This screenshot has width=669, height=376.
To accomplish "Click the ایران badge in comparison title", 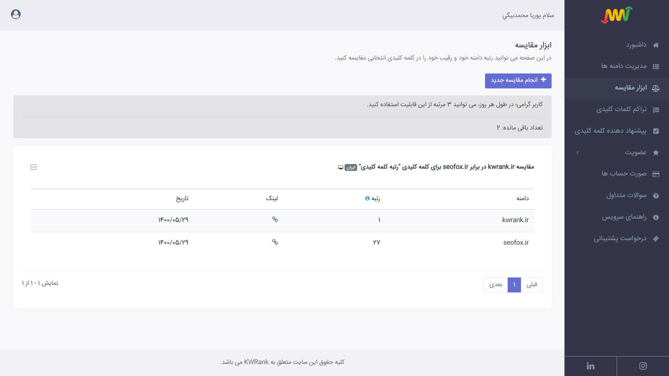I will (351, 167).
